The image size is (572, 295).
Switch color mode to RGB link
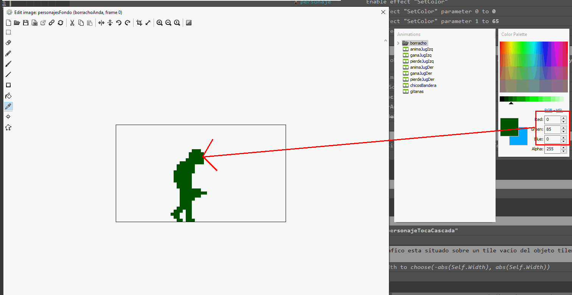548,110
